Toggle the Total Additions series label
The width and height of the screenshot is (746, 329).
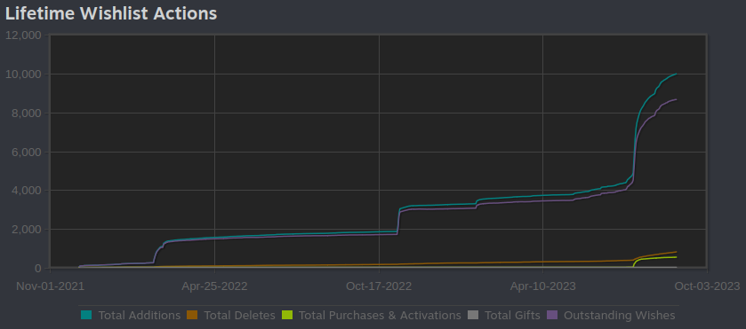[140, 315]
